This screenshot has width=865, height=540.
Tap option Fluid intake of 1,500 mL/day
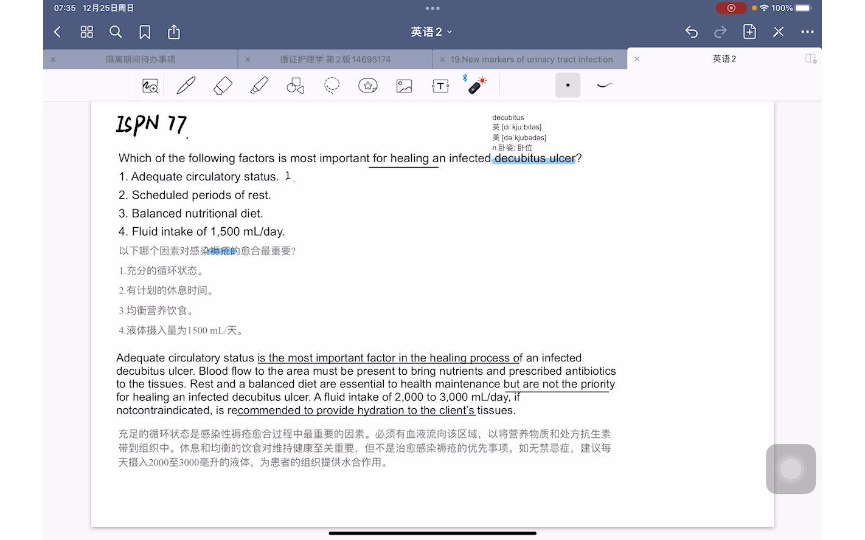[201, 231]
